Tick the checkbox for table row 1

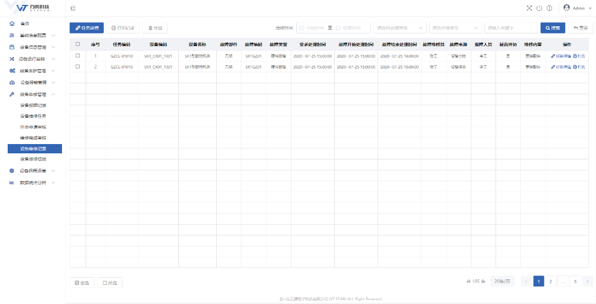click(77, 56)
